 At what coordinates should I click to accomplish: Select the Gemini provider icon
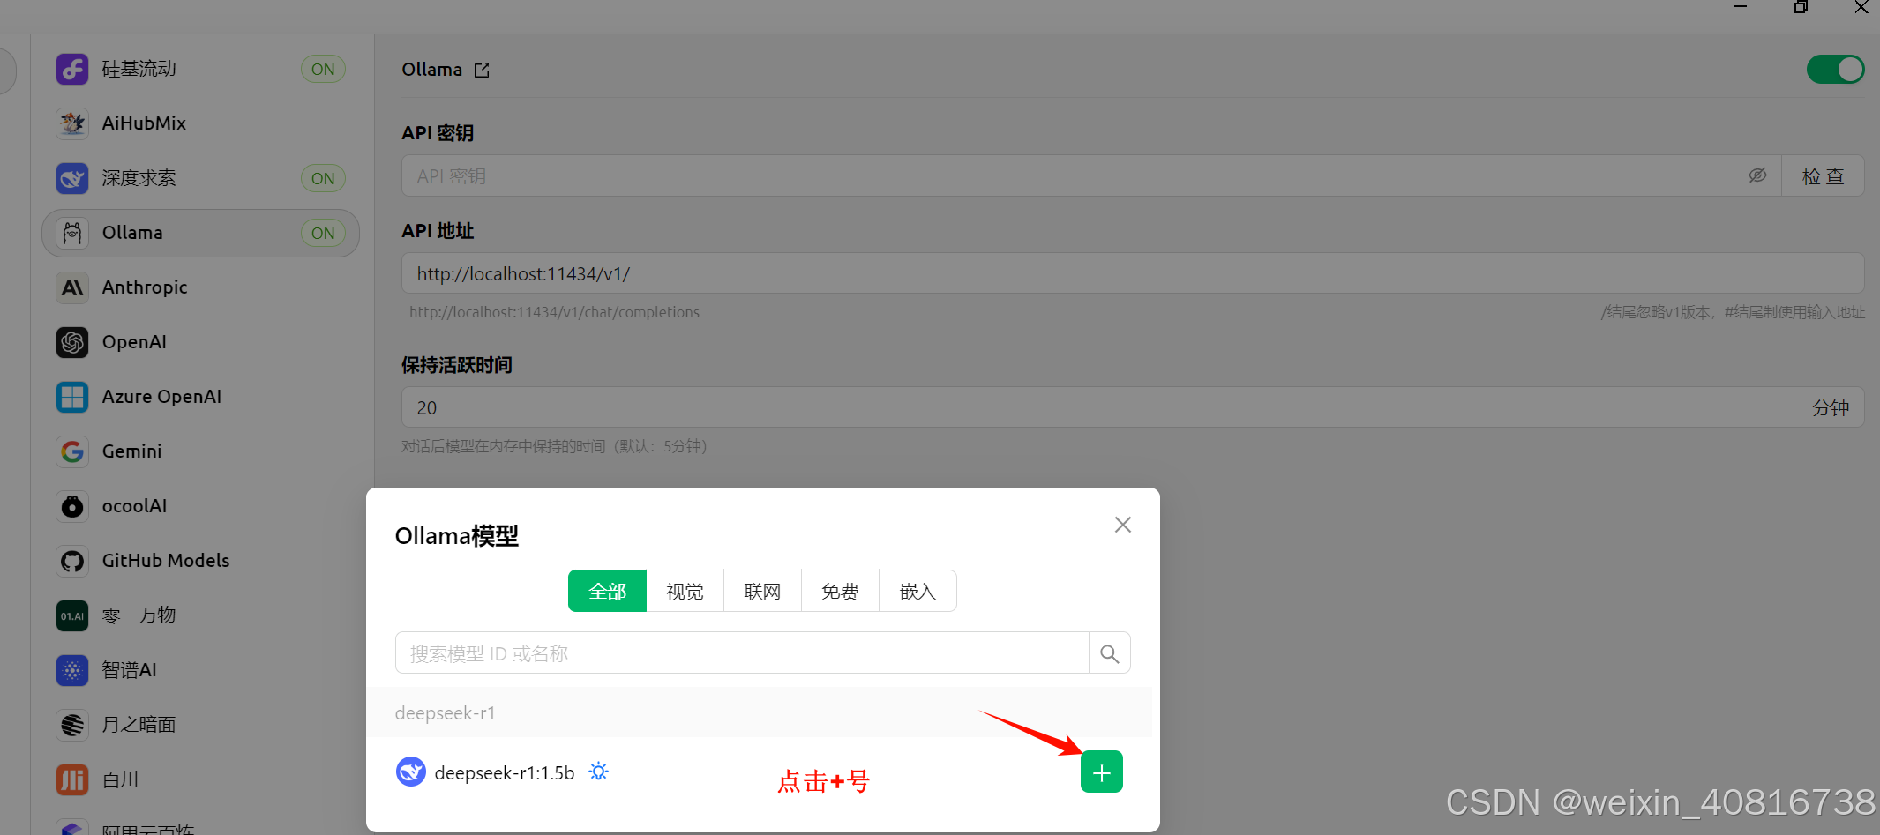(72, 451)
